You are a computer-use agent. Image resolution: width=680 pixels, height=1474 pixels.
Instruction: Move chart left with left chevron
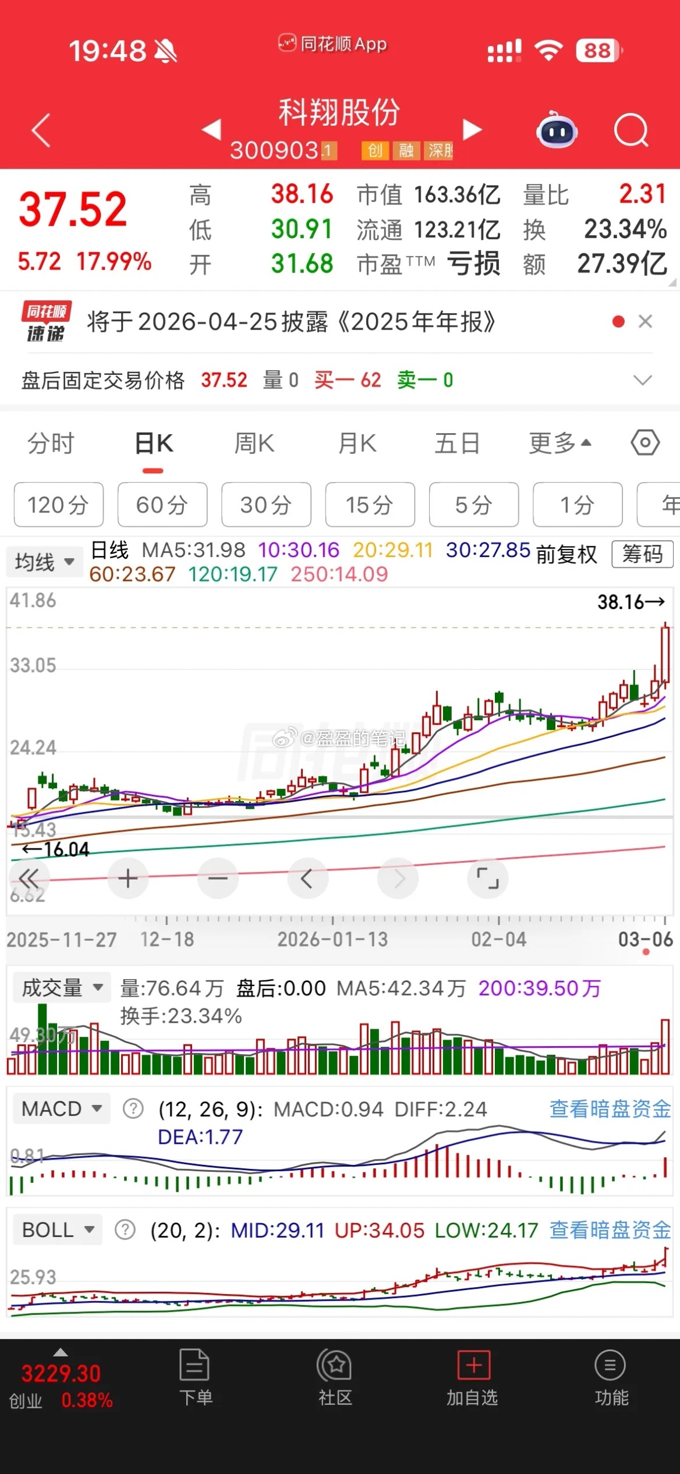(x=307, y=878)
